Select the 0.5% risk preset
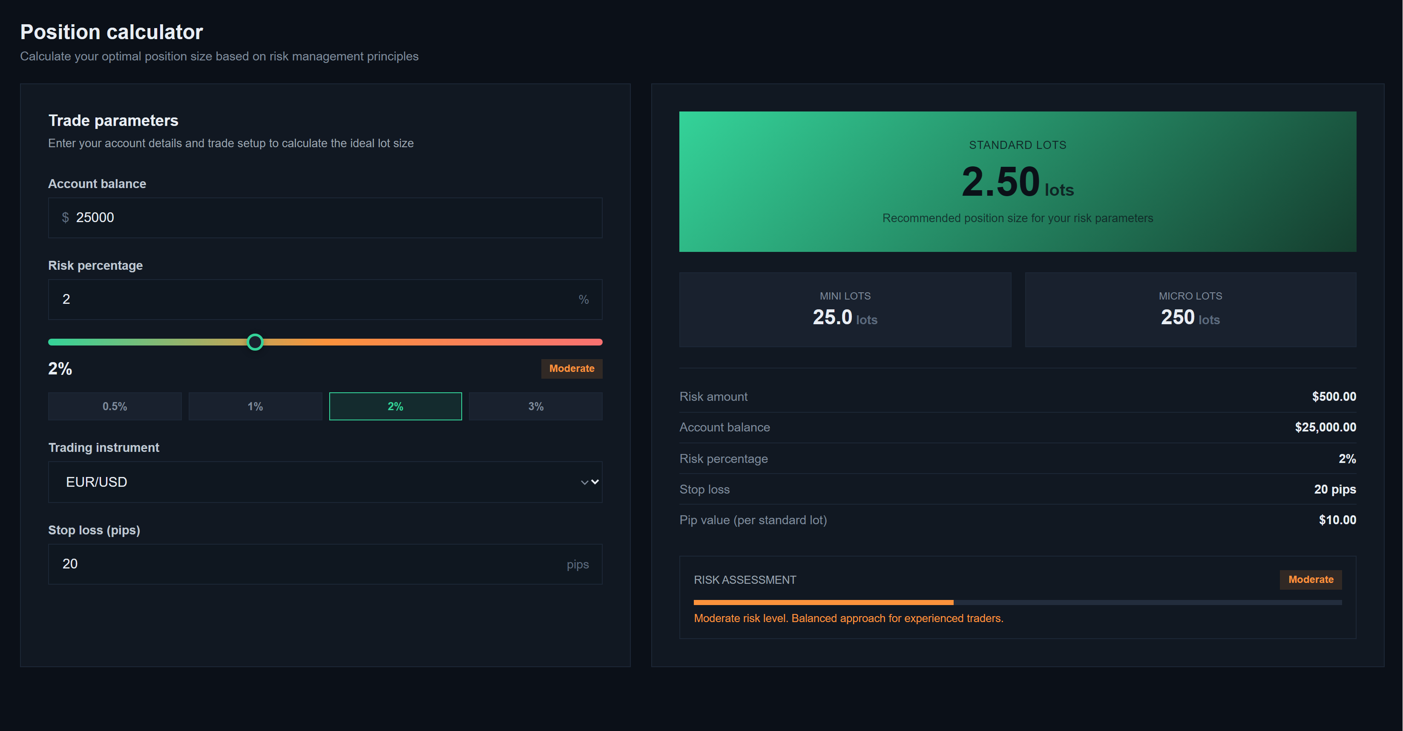This screenshot has height=731, width=1403. 115,406
